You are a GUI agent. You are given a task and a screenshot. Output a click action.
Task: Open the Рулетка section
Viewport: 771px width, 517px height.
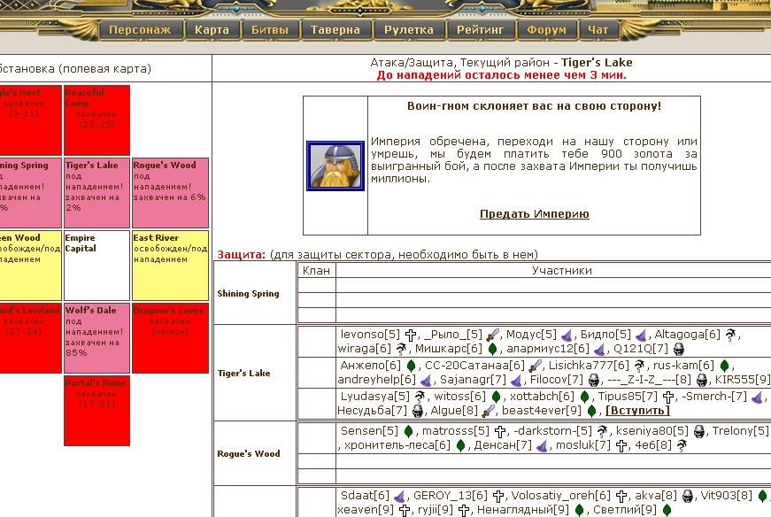[409, 29]
